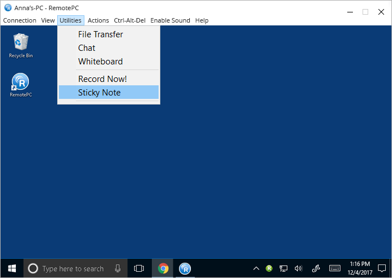
Task: Click the Cortana circle icon
Action: click(x=33, y=268)
